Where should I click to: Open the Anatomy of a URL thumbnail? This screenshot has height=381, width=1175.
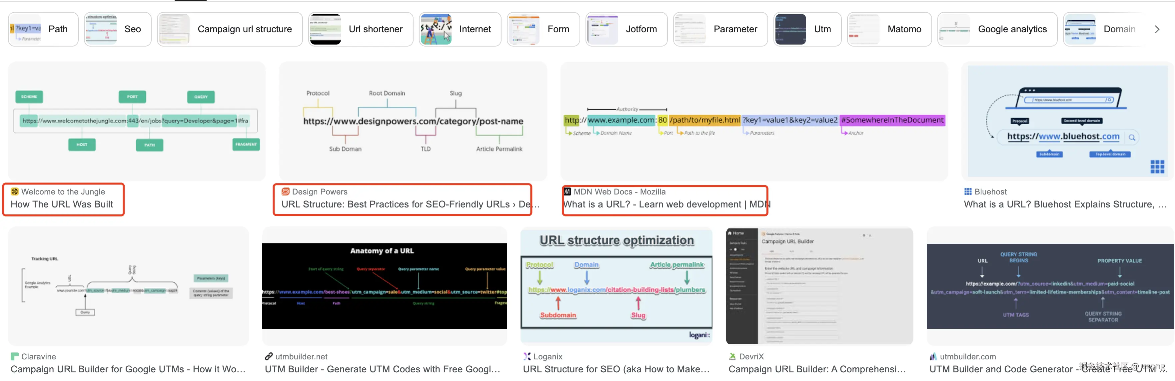(384, 286)
